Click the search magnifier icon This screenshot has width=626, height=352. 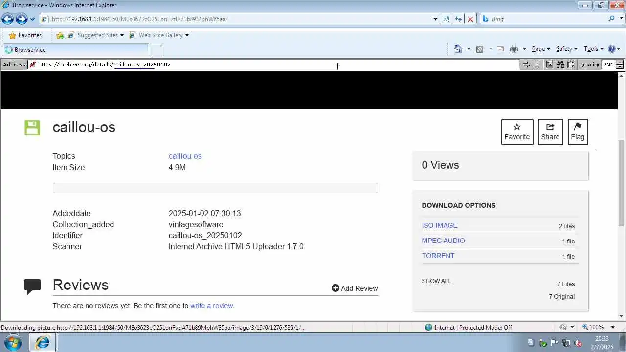click(x=611, y=19)
